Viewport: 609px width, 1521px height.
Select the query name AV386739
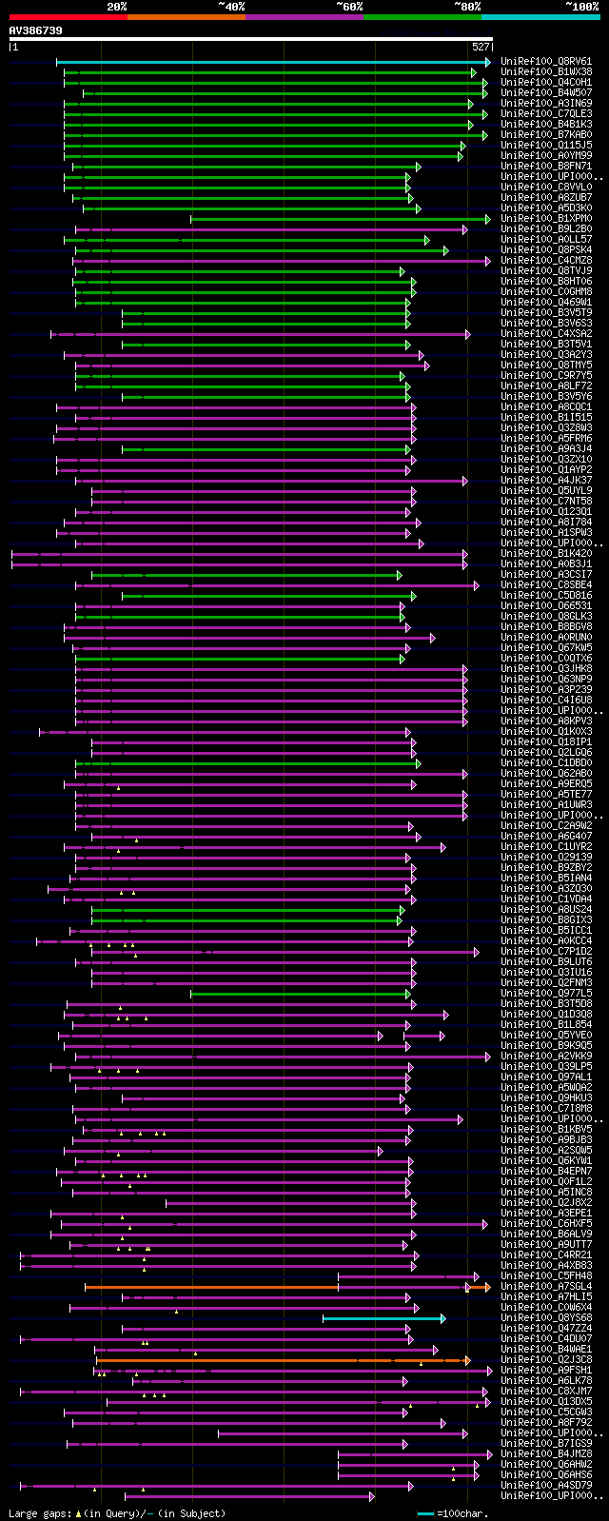point(36,30)
